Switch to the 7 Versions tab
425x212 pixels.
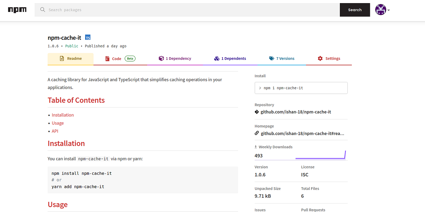pos(282,59)
